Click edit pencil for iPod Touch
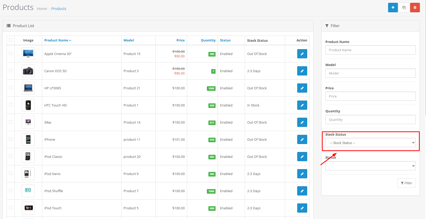This screenshot has width=426, height=219. [302, 208]
